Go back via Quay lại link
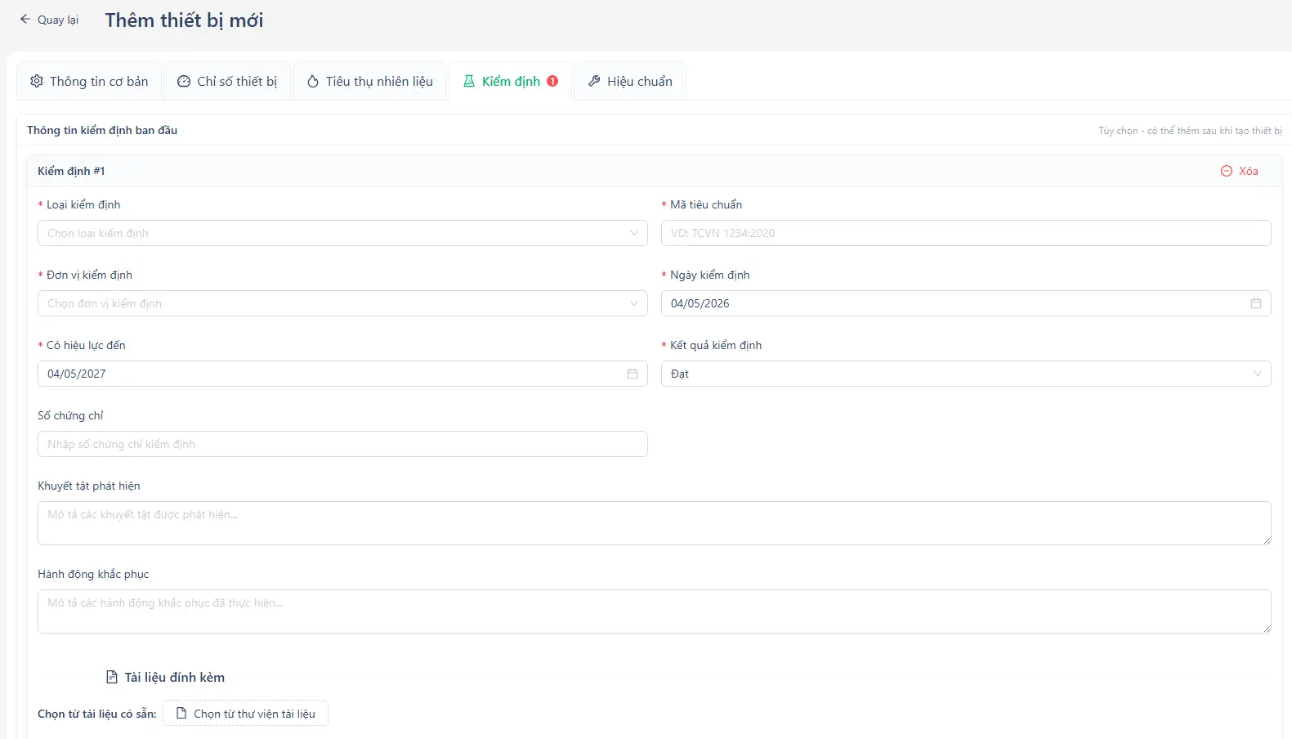1292x739 pixels. click(x=49, y=20)
